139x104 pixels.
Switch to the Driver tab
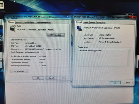[86, 22]
